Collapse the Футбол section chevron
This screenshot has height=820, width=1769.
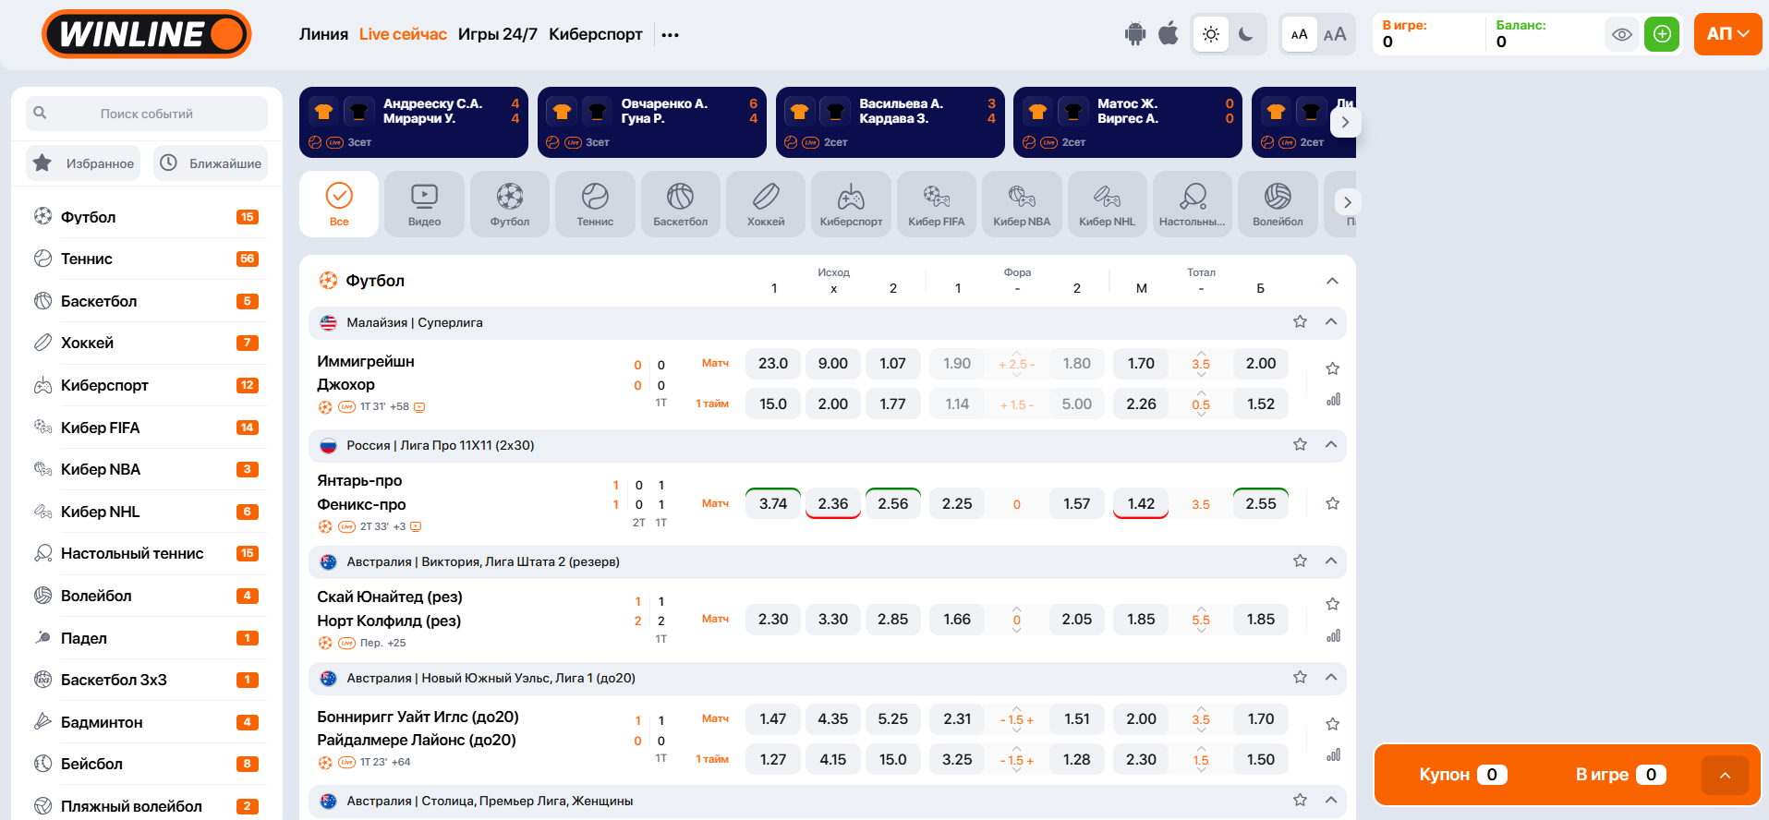[x=1332, y=281]
